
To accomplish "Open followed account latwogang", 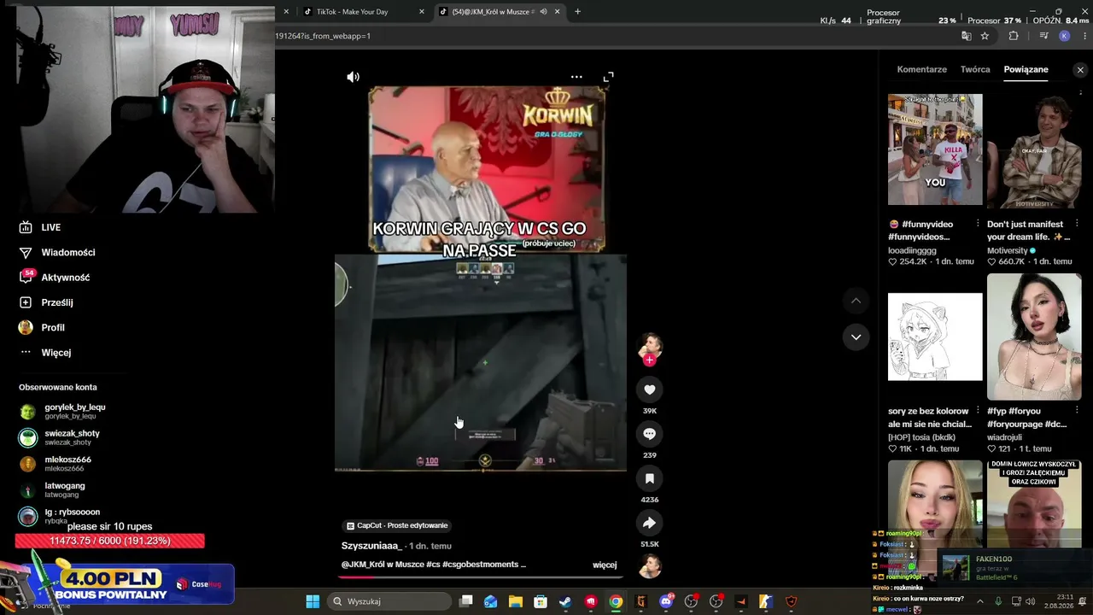I will (x=53, y=489).
